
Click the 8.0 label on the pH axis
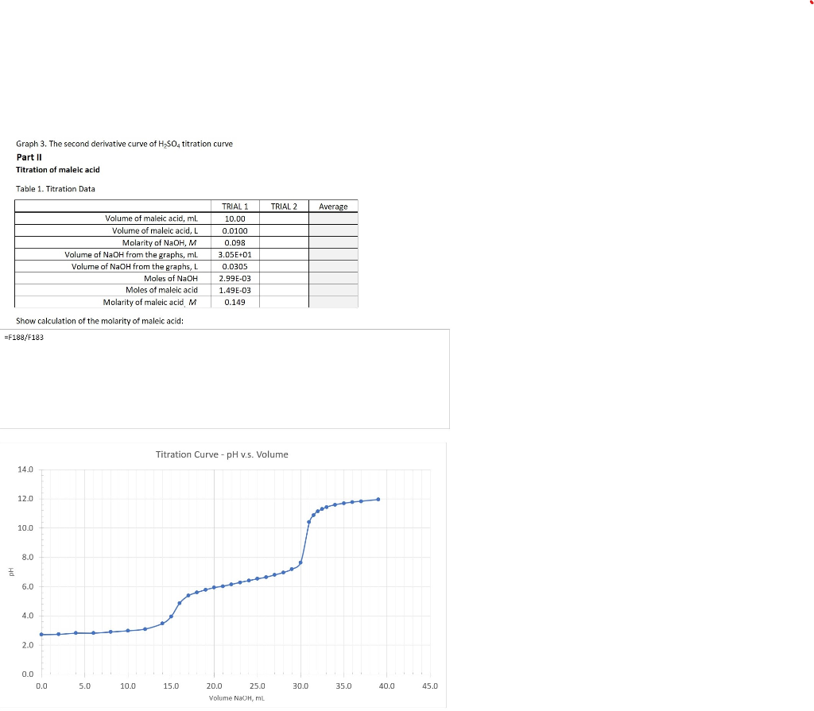[27, 558]
